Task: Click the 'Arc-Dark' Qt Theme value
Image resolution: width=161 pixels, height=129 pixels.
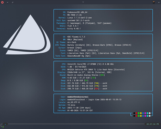Action: (72, 42)
